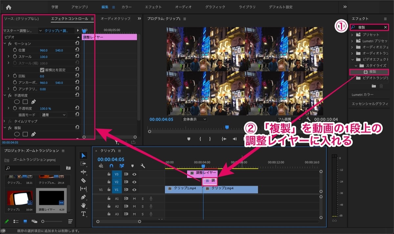This screenshot has width=394, height=234.
Task: Open the オーディオクリップ panel tab
Action: [x=115, y=19]
